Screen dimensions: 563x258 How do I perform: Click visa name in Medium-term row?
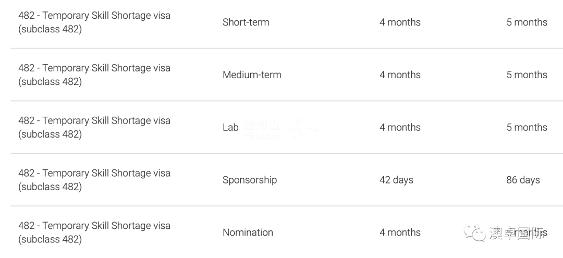click(x=94, y=75)
